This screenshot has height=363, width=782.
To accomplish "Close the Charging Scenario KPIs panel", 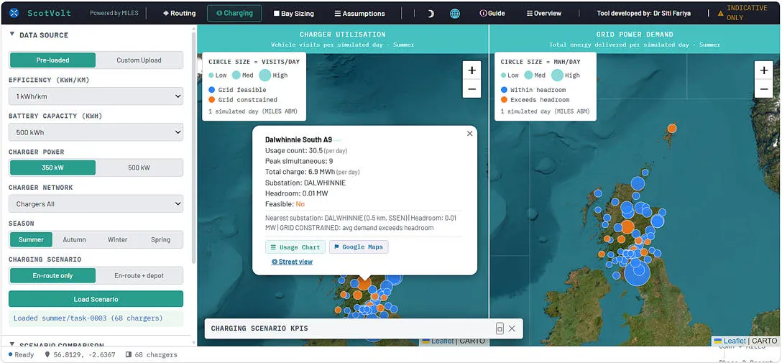I will click(512, 328).
